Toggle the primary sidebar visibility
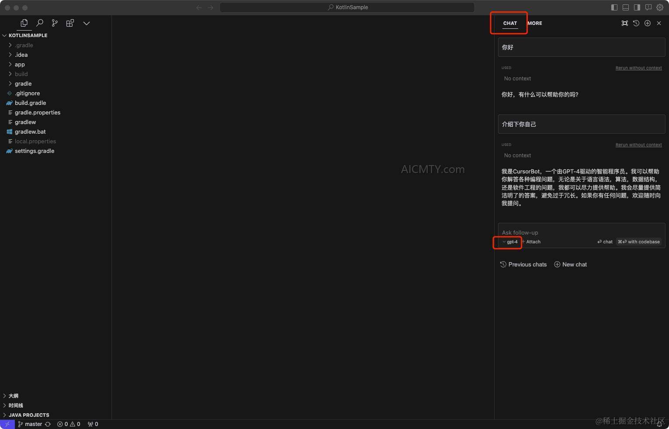This screenshot has height=429, width=669. tap(614, 7)
